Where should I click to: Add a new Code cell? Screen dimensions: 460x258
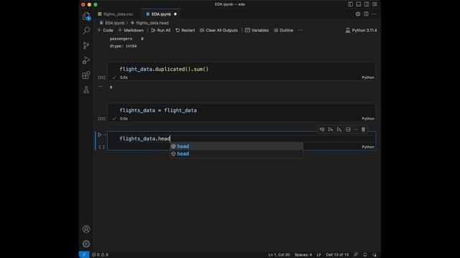coord(105,30)
